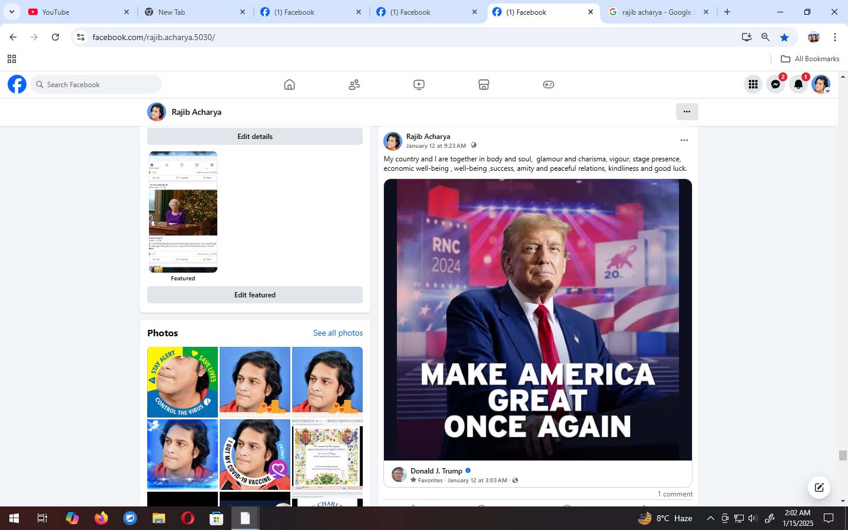Viewport: 848px width, 530px height.
Task: Open Task View on the taskbar
Action: pyautogui.click(x=42, y=518)
